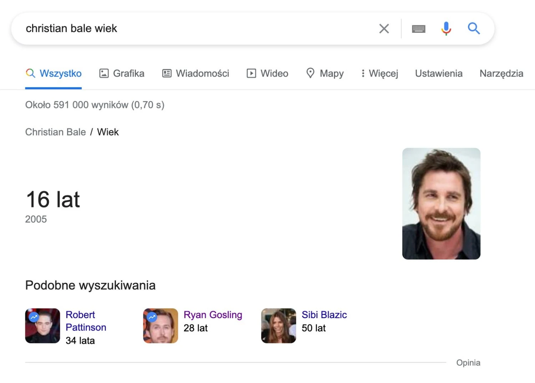Click Sibi Blazic's thumbnail image
Viewport: 535px width, 383px height.
pos(279,326)
